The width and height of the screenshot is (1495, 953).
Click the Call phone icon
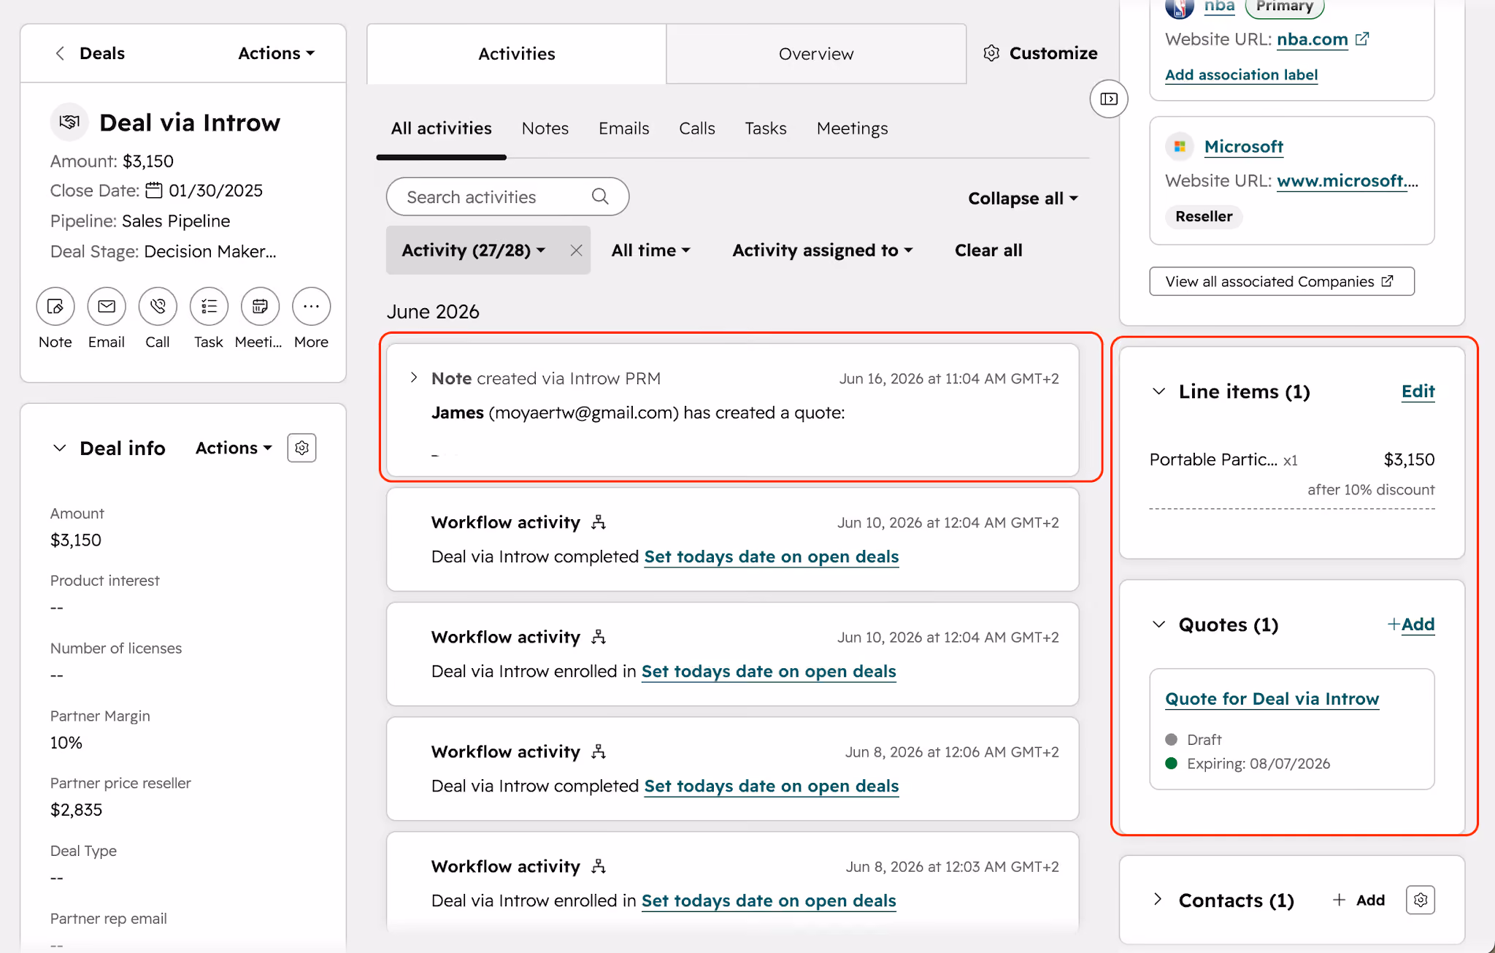pyautogui.click(x=158, y=307)
